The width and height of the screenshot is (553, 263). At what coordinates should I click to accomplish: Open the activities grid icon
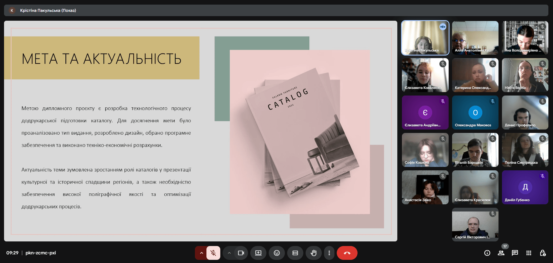point(528,253)
